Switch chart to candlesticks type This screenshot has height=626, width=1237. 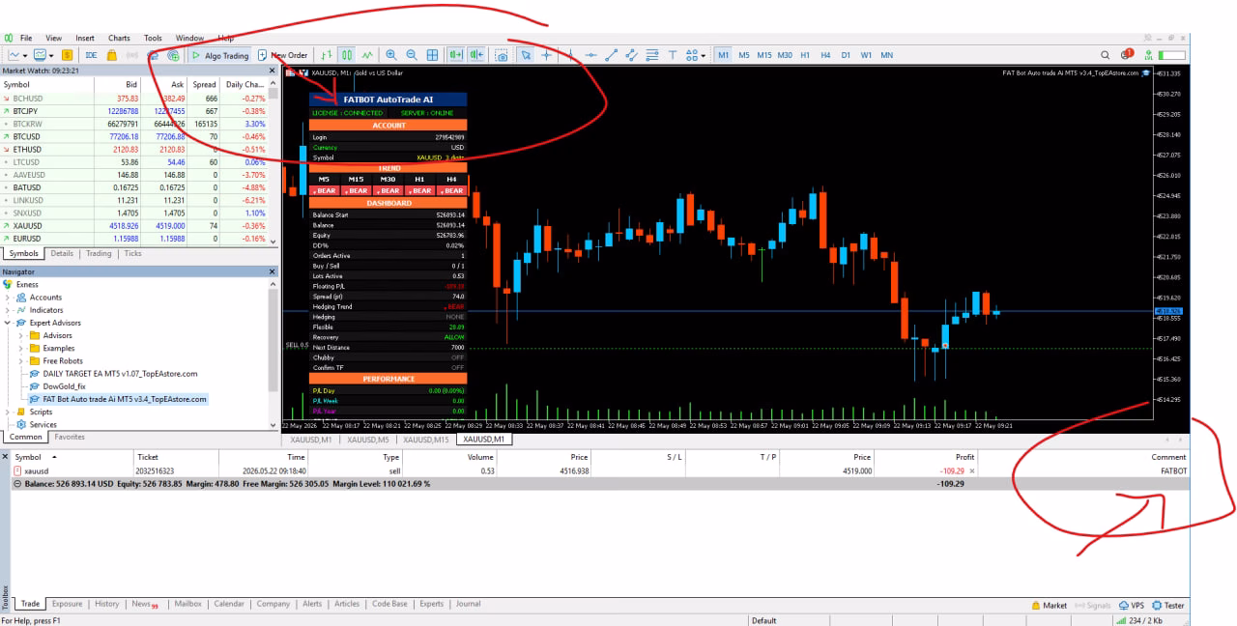pyautogui.click(x=347, y=55)
